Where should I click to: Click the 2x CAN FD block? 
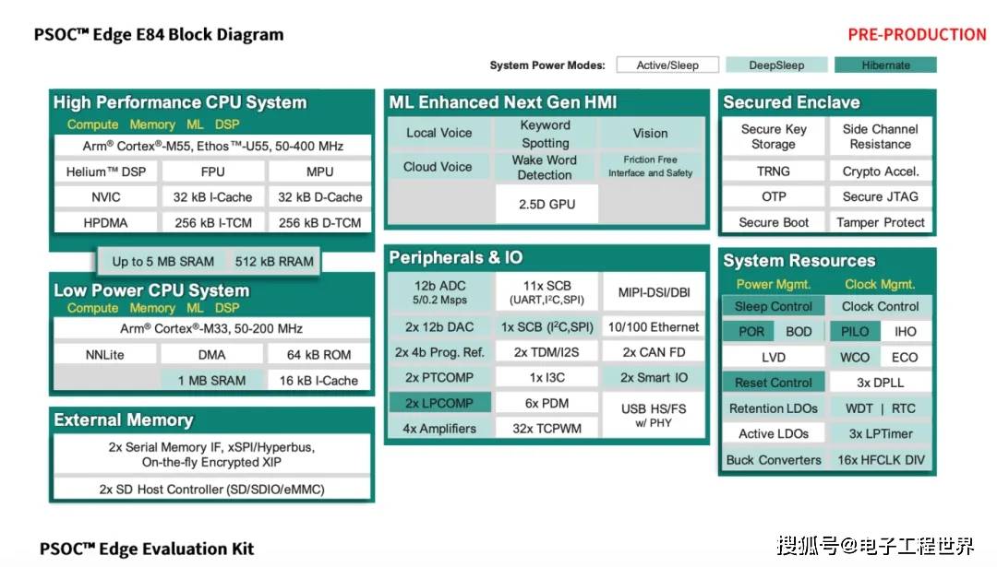click(x=654, y=352)
